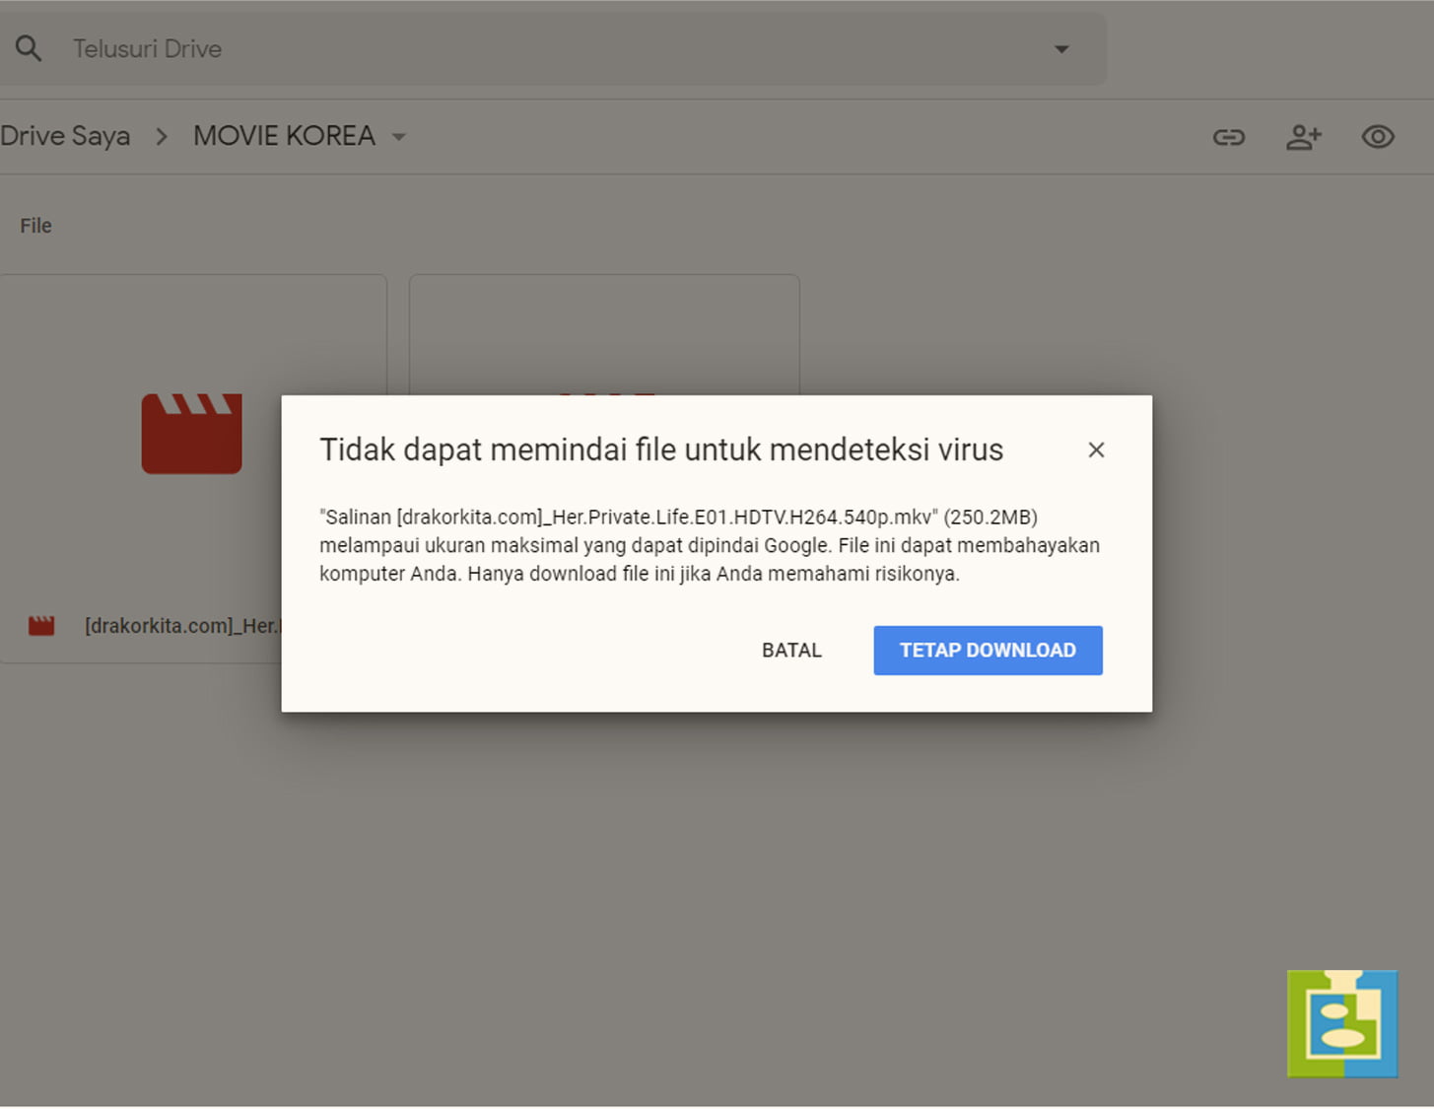Image resolution: width=1434 pixels, height=1109 pixels.
Task: Focus the Telusuri Drive search field
Action: [552, 48]
